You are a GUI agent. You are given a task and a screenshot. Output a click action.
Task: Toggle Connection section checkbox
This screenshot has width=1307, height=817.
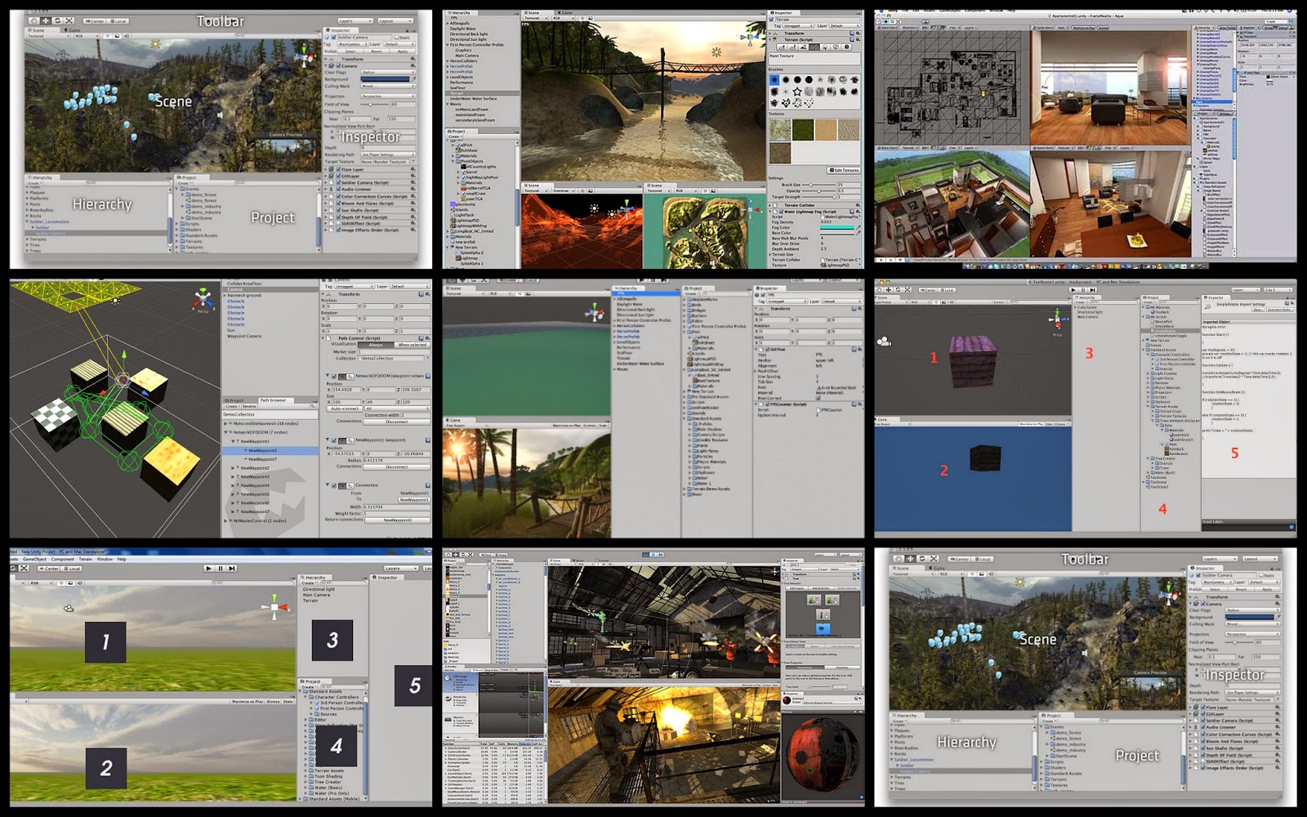point(334,485)
